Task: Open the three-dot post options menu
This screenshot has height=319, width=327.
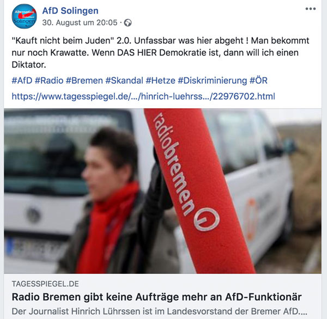Action: [311, 9]
